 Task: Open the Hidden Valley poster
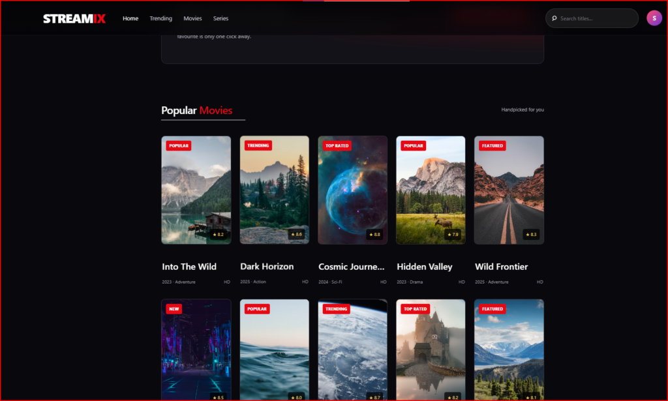(x=431, y=190)
